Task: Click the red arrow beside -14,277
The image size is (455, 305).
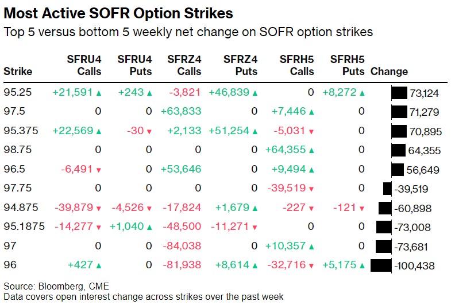Action: [98, 228]
